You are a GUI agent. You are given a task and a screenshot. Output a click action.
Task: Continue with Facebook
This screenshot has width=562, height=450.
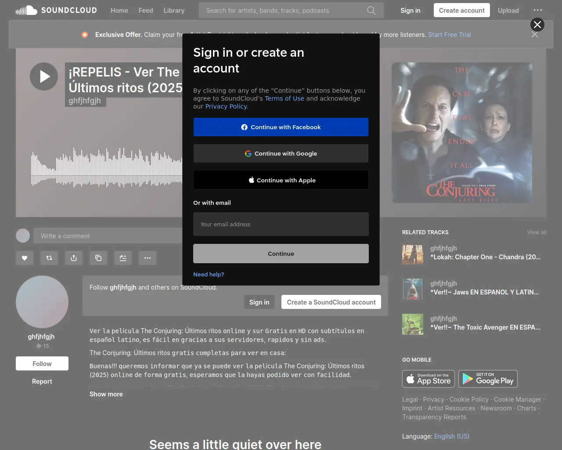pos(281,127)
